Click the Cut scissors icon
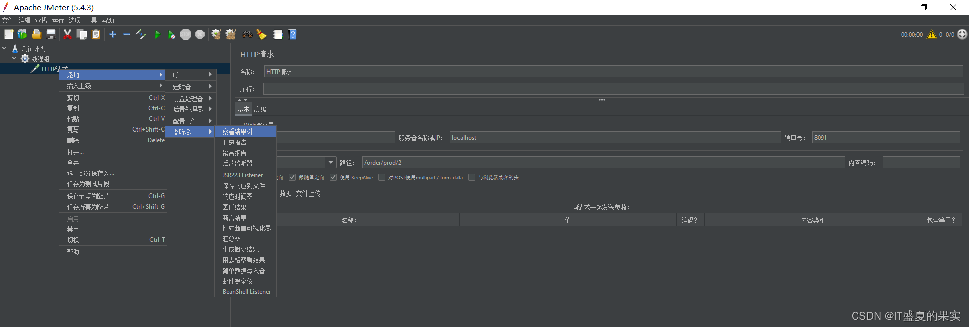 (x=67, y=34)
